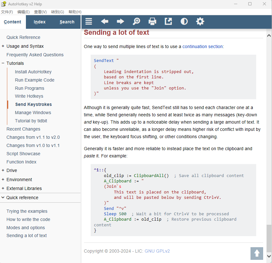Click ClipboardAll() in the code example
The height and width of the screenshot is (263, 272).
151,175
